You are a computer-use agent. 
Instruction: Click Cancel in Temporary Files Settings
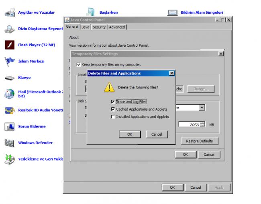coord(209,155)
